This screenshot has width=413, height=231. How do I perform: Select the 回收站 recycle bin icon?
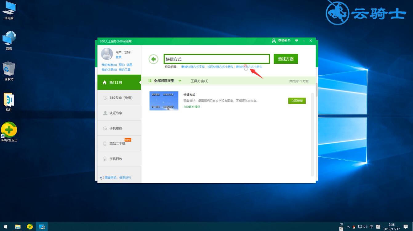click(x=9, y=71)
